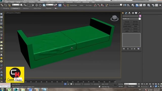
Task: Toggle Window/Crossing selection mode
Action: point(32,5)
